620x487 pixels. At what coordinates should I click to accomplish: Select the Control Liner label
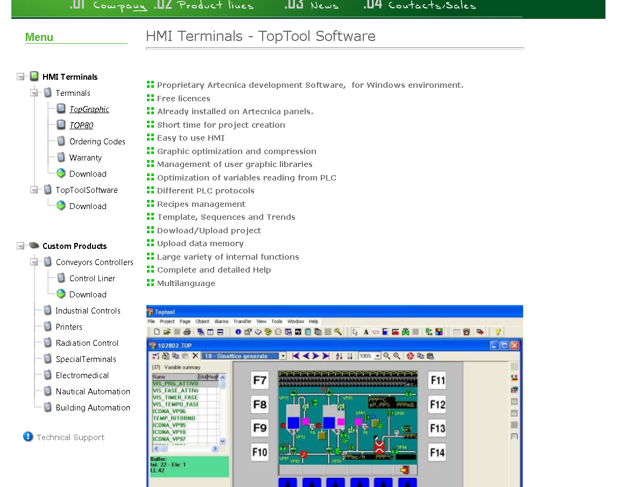pyautogui.click(x=92, y=279)
